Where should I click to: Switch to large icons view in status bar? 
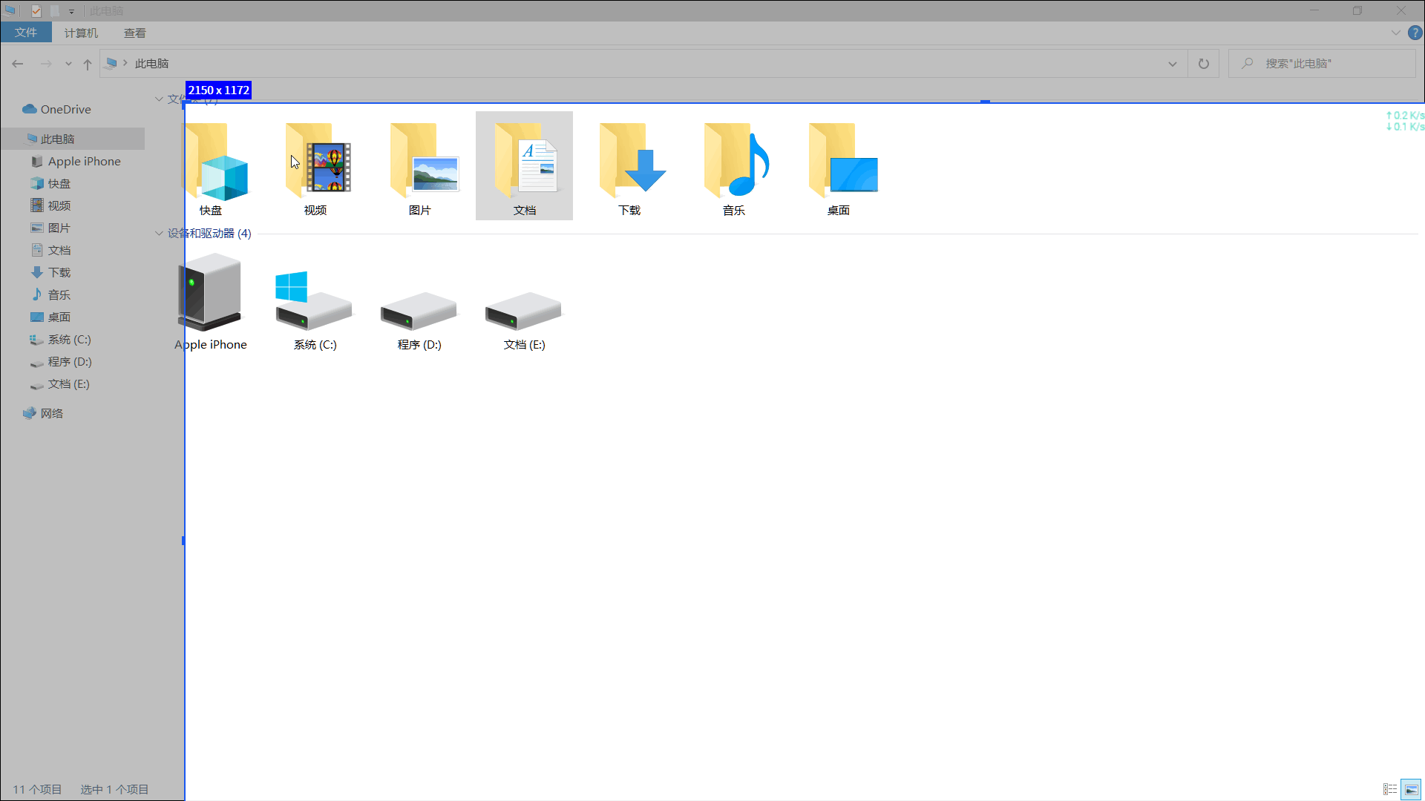pyautogui.click(x=1411, y=789)
